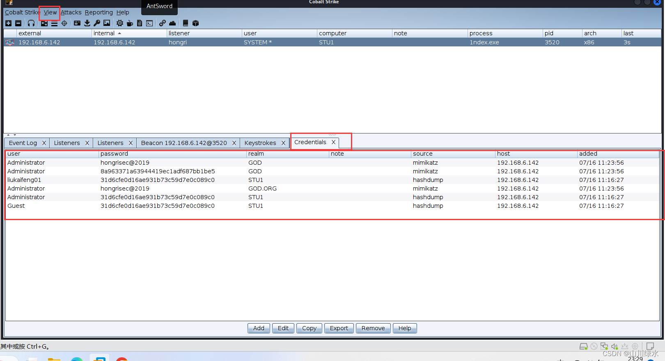Image resolution: width=665 pixels, height=361 pixels.
Task: Click the gear generate-executable icon
Action: tap(120, 23)
